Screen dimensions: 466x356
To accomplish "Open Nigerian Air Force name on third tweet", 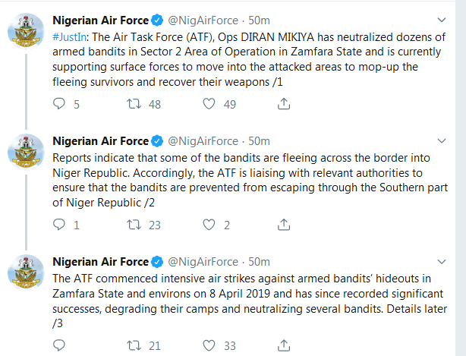I will click(100, 262).
